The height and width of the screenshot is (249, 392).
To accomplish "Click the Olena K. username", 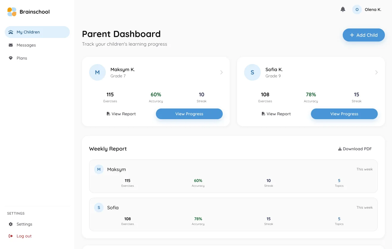I will [373, 9].
